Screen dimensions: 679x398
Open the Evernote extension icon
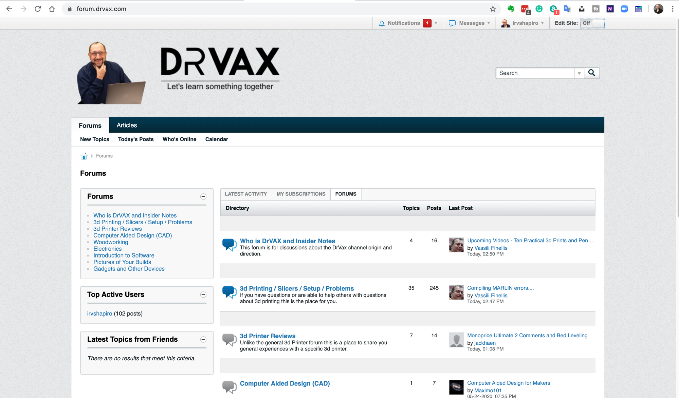tap(511, 9)
